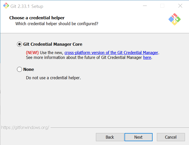189x145 pixels.
Task: Click the 'Git Credential Manager Core' option label
Action: (53, 44)
